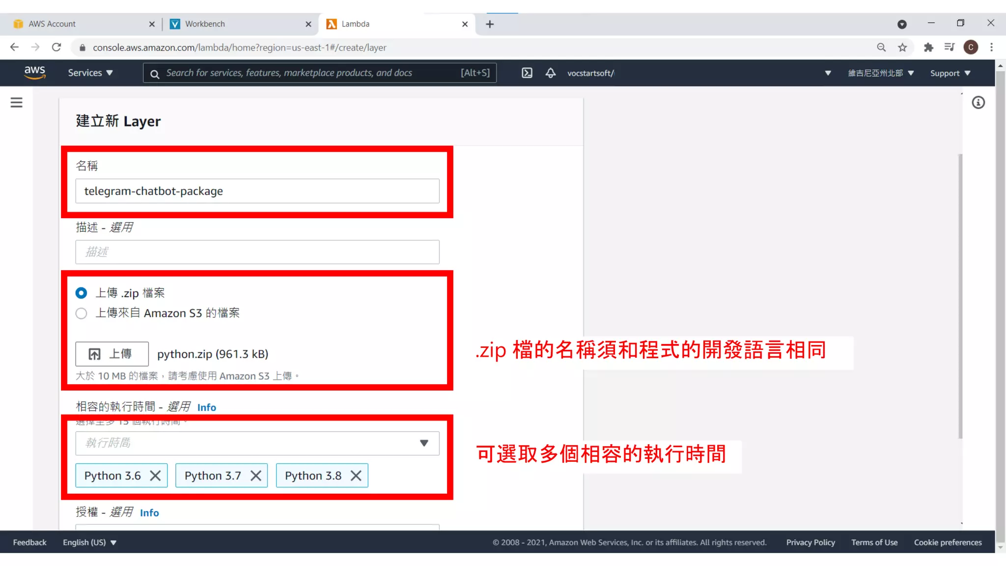The height and width of the screenshot is (566, 1006).
Task: Open the region selector 維吉尼亞州北部
Action: point(881,73)
